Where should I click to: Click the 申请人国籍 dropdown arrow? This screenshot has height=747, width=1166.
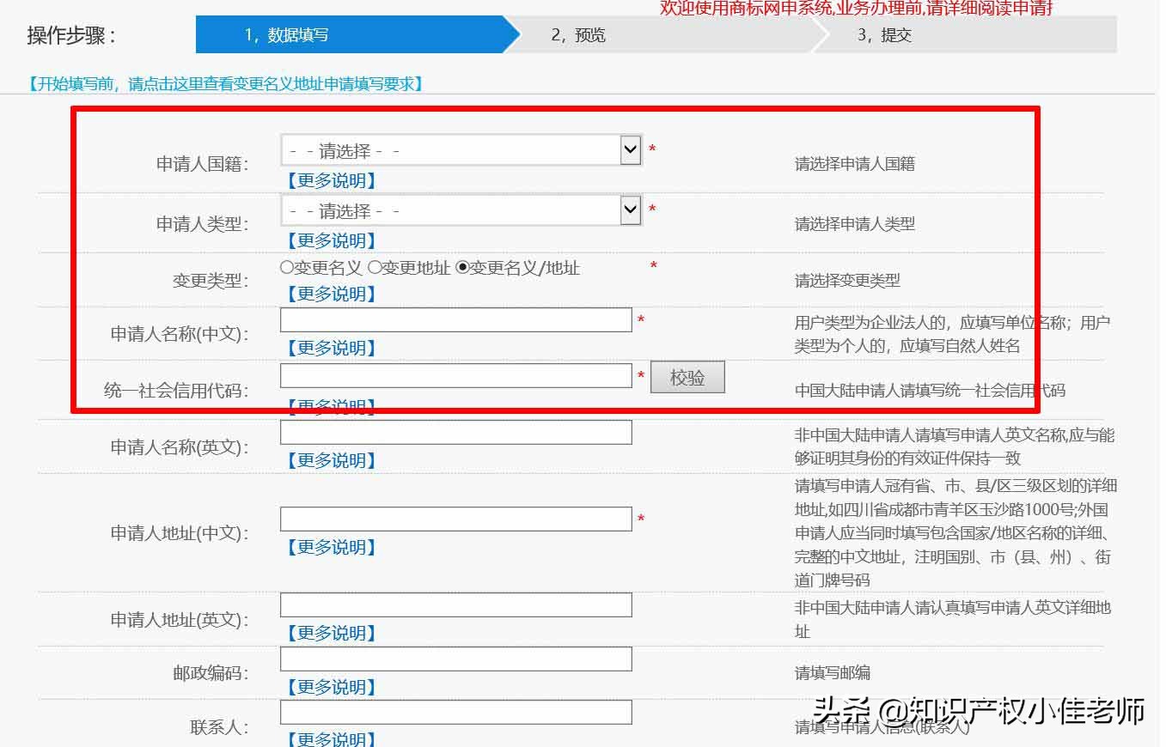(629, 149)
